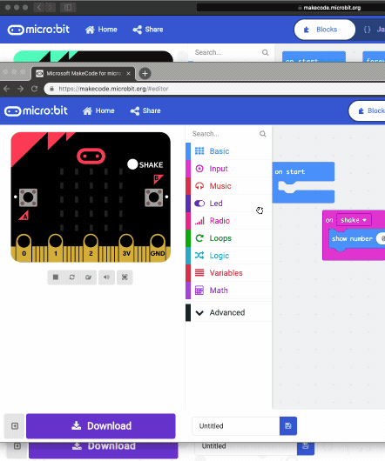Open Share in the front window header

click(145, 110)
